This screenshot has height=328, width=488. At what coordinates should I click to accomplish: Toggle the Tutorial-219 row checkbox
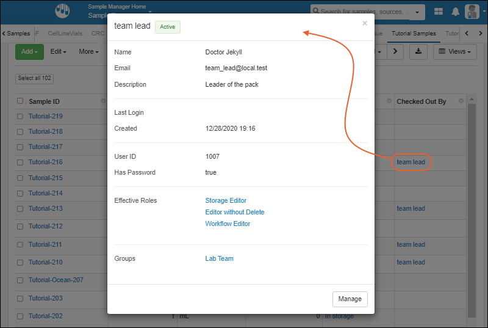(x=20, y=117)
